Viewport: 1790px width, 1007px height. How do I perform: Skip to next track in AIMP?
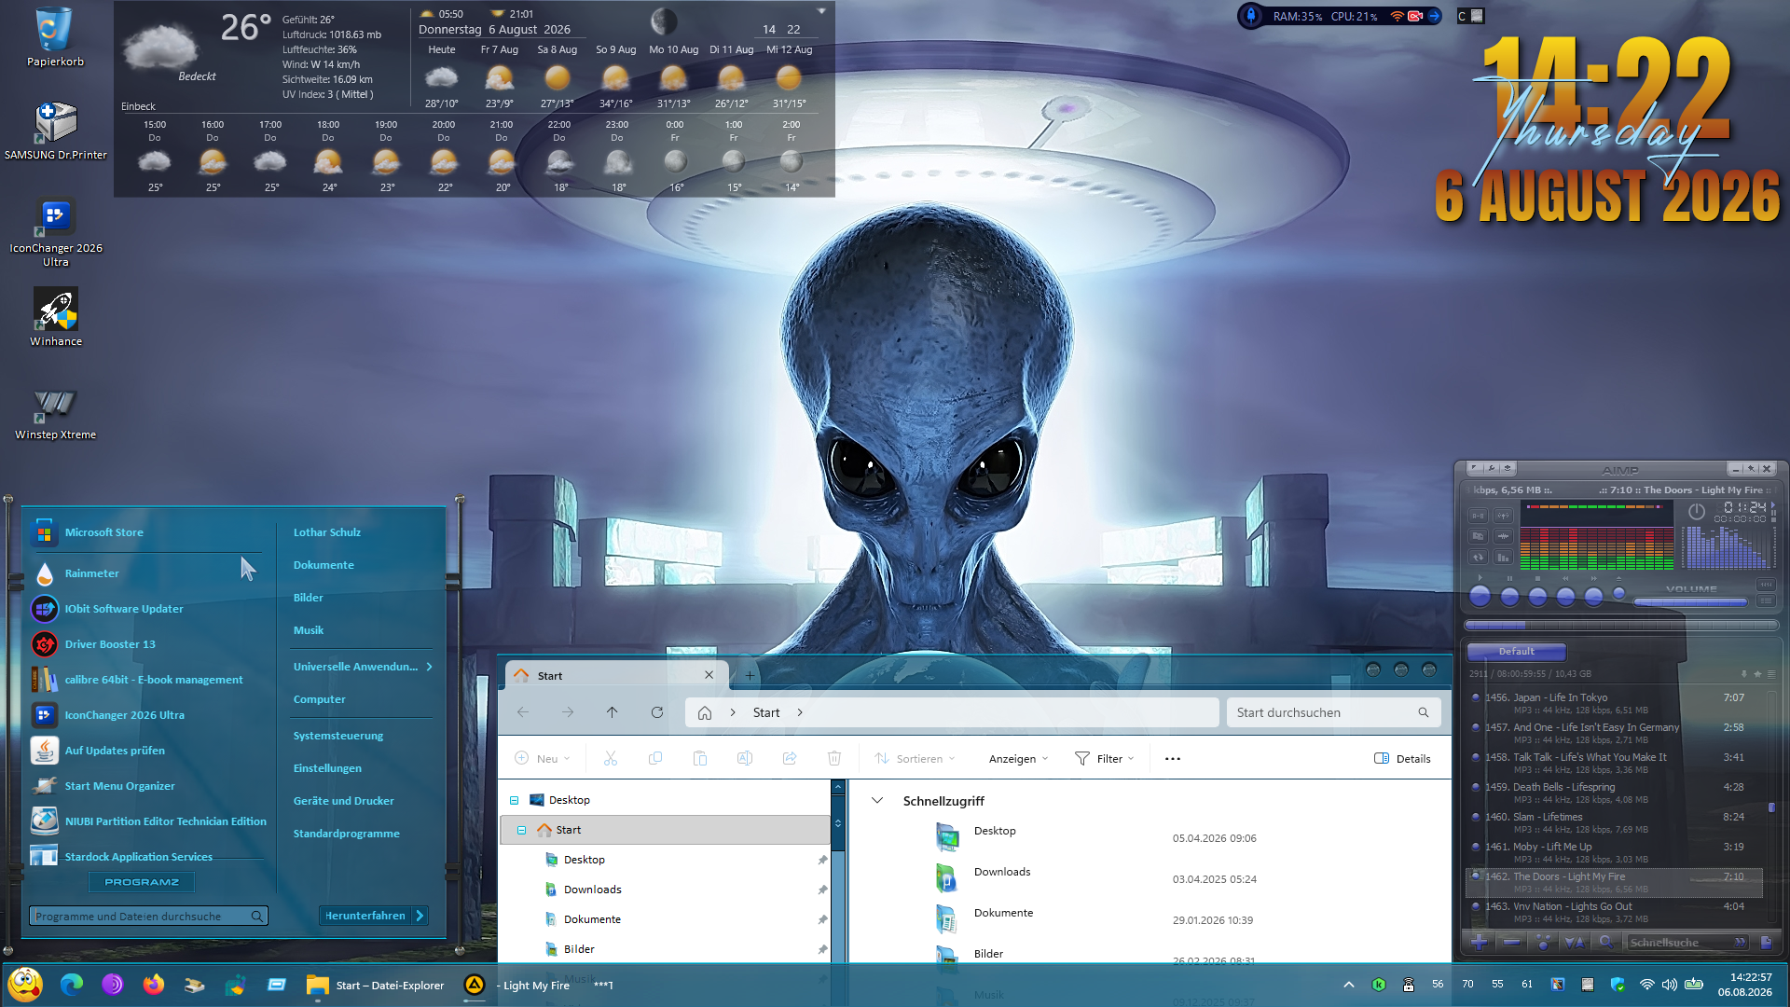(x=1593, y=597)
